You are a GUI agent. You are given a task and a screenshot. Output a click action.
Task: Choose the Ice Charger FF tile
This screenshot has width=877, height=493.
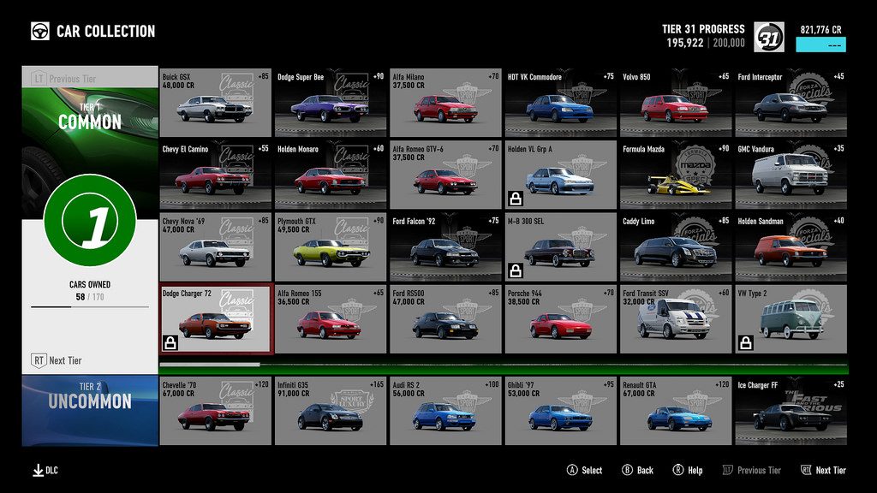click(x=791, y=411)
